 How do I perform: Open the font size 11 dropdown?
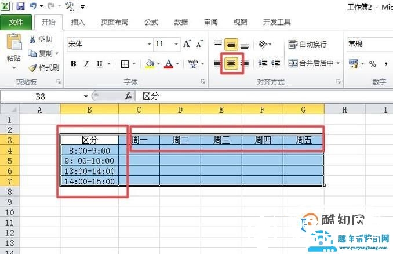pos(176,44)
